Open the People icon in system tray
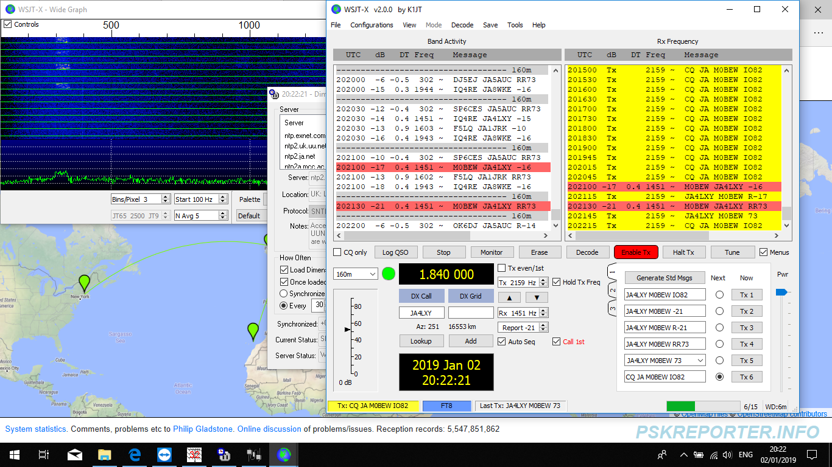This screenshot has width=832, height=467. [x=662, y=455]
